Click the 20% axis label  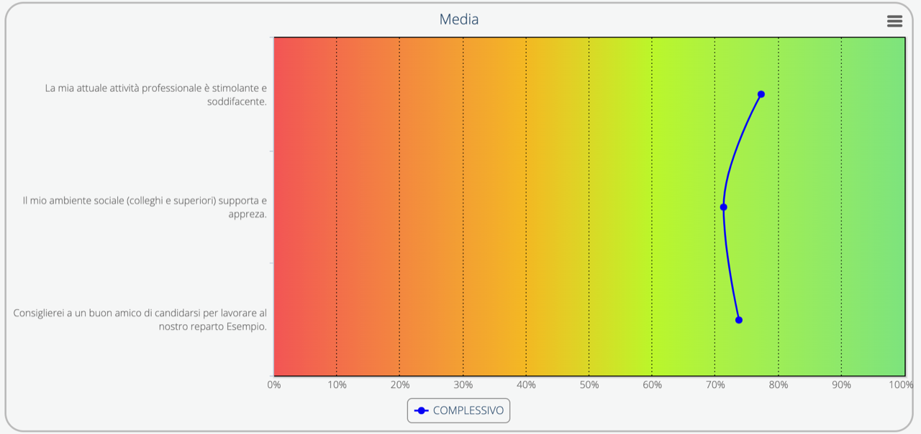pos(400,385)
